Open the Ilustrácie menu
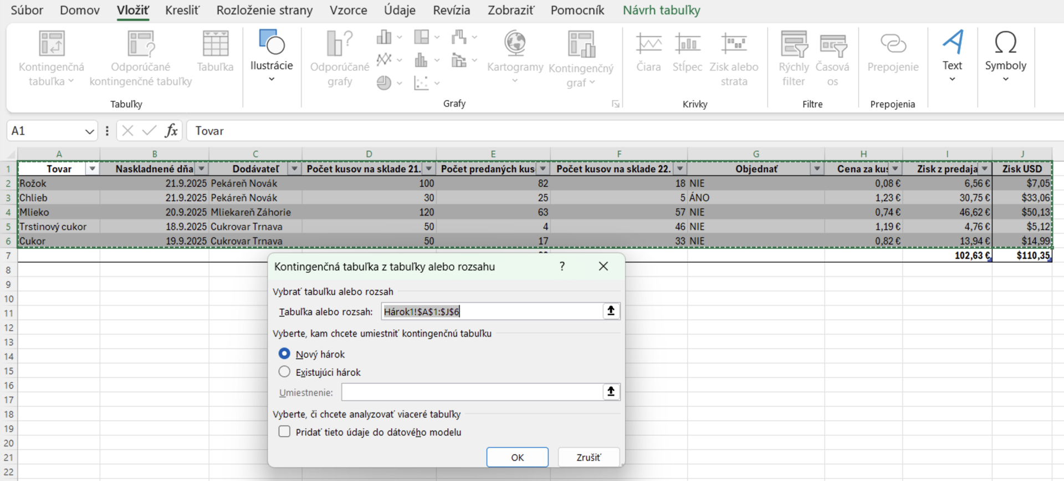This screenshot has width=1064, height=481. (x=272, y=57)
